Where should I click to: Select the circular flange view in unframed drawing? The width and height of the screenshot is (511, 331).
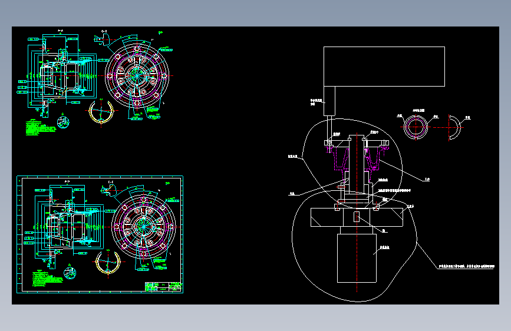pyautogui.click(x=137, y=76)
